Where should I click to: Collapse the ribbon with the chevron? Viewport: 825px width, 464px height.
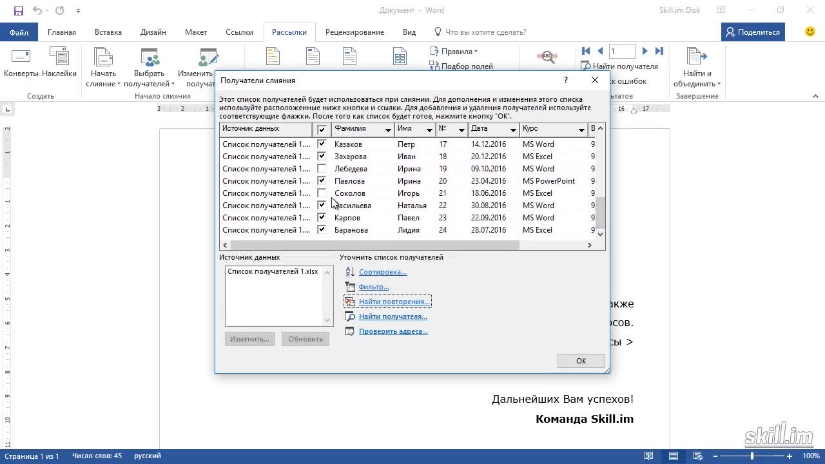(x=815, y=96)
